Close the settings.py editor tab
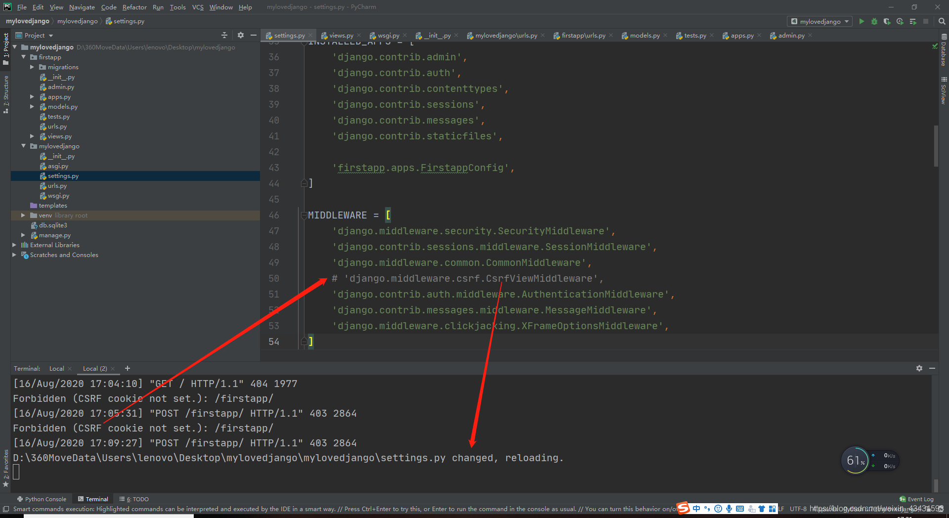Image resolution: width=949 pixels, height=518 pixels. point(310,36)
